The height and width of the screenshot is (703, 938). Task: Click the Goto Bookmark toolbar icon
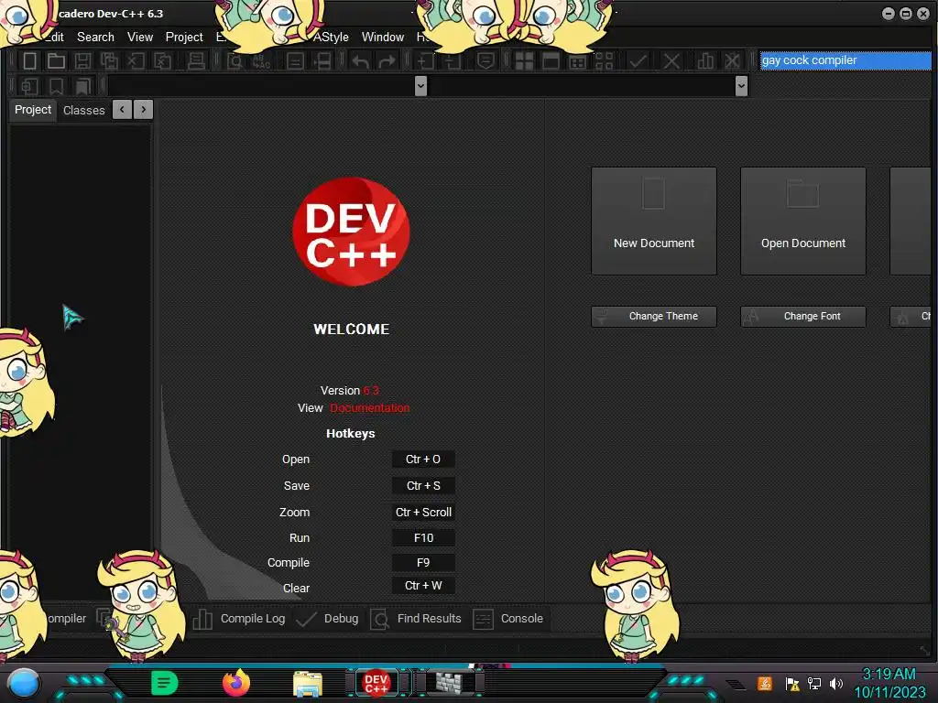point(82,86)
